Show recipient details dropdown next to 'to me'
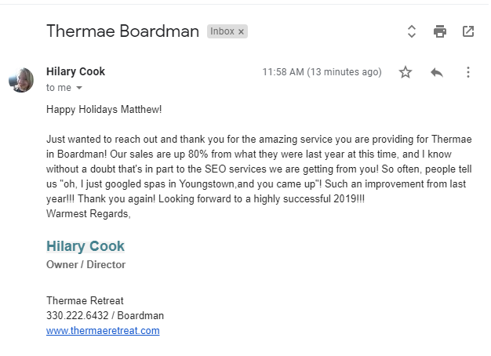 point(79,88)
